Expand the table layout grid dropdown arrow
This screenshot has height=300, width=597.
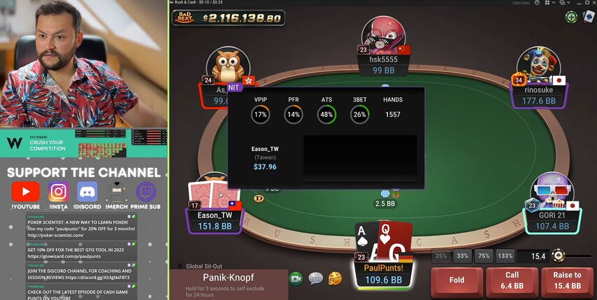(554, 3)
